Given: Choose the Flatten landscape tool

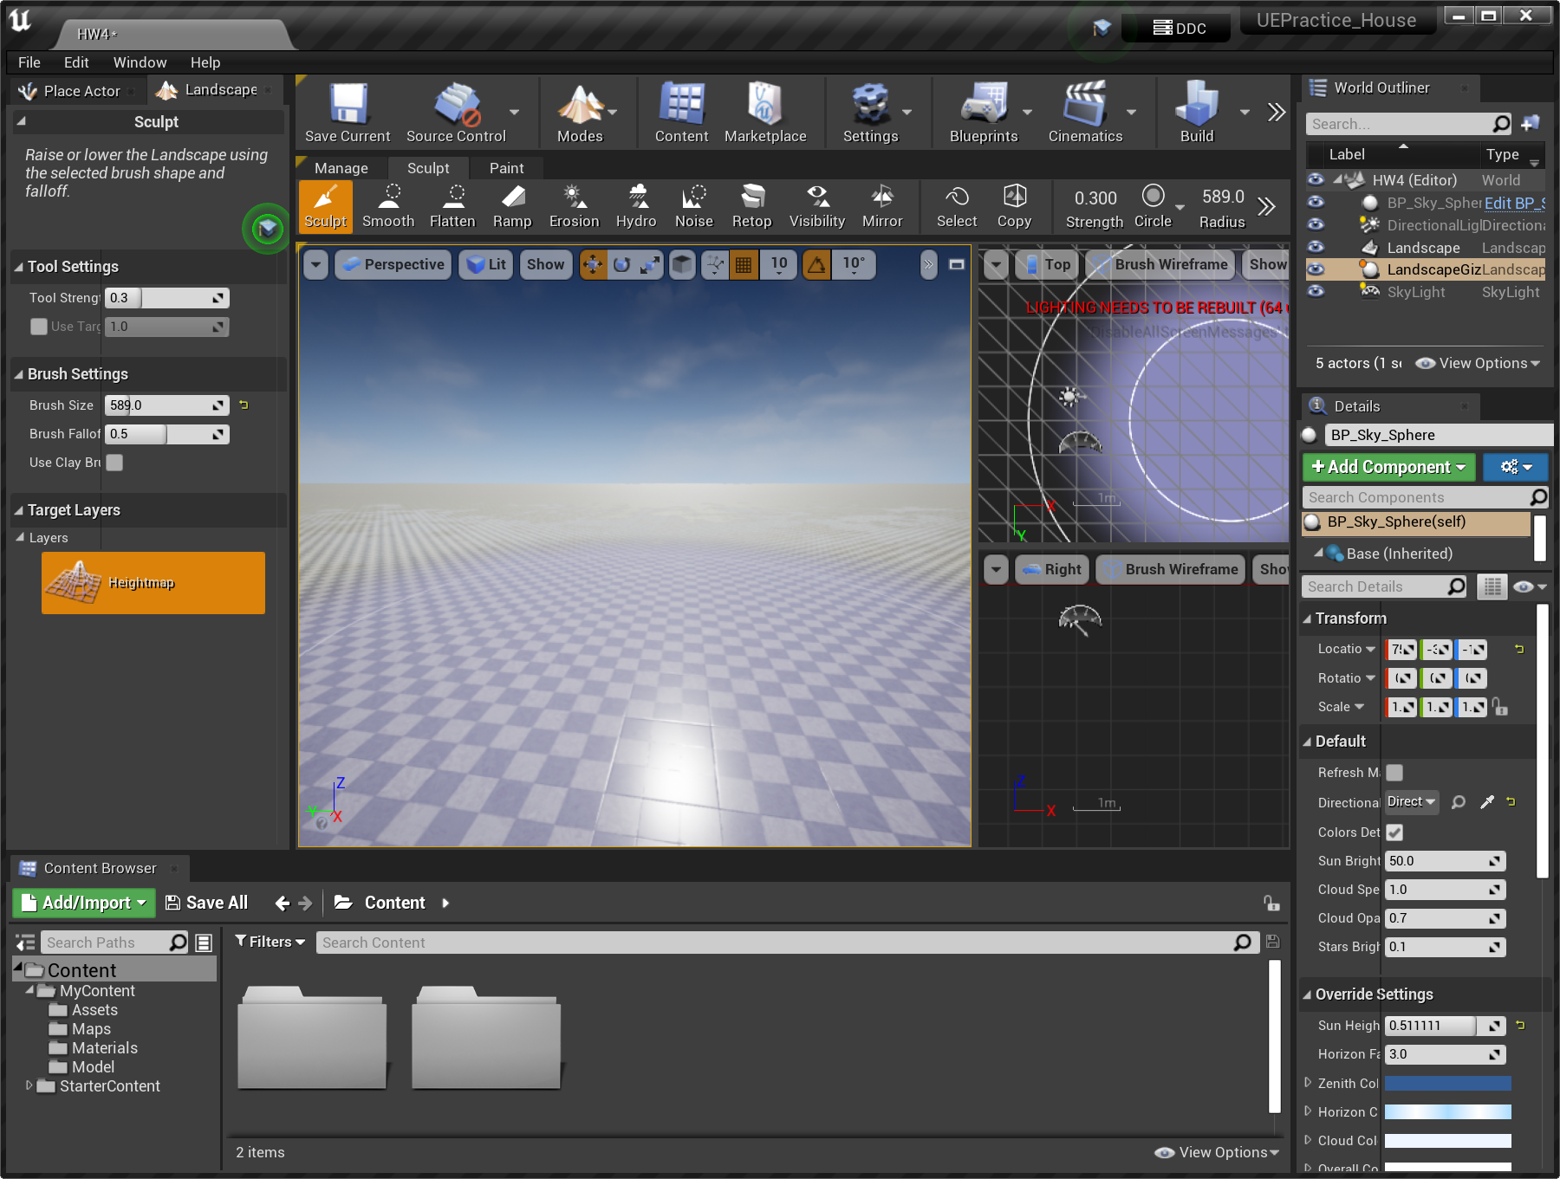Looking at the screenshot, I should (452, 207).
